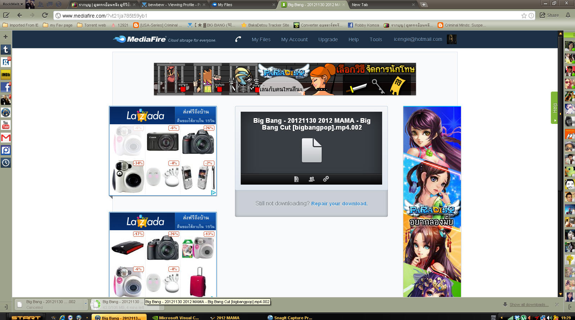Open the Imported From IE bookmarks folder
The height and width of the screenshot is (320, 575).
pyautogui.click(x=21, y=25)
